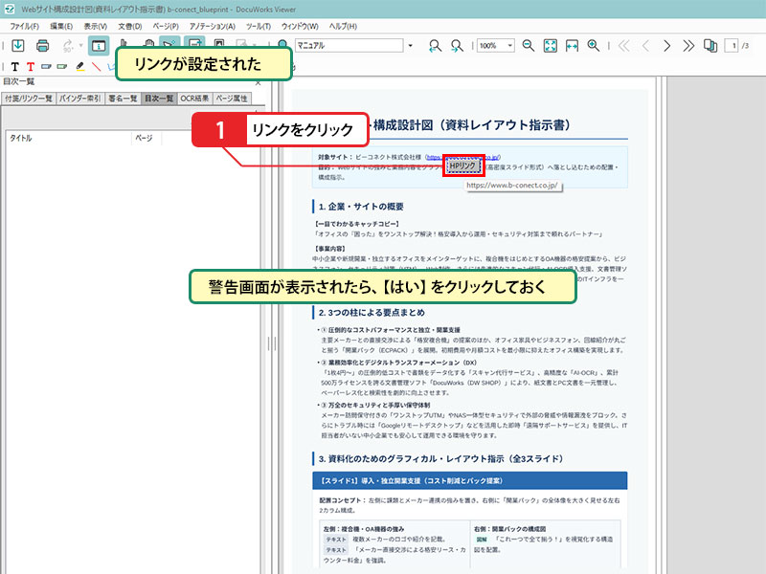Open the 表示(V) menu
Viewport: 766px width, 574px height.
(95, 27)
